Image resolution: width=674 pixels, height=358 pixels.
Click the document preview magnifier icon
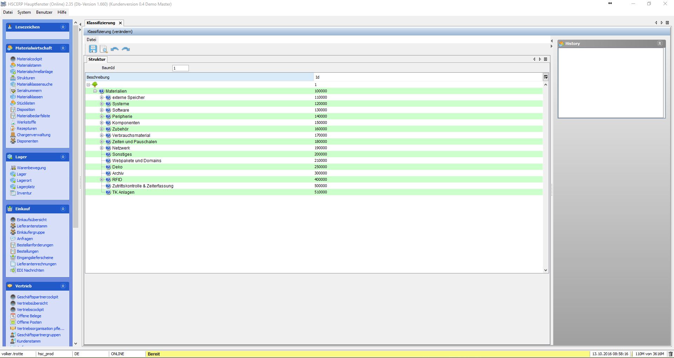[104, 49]
